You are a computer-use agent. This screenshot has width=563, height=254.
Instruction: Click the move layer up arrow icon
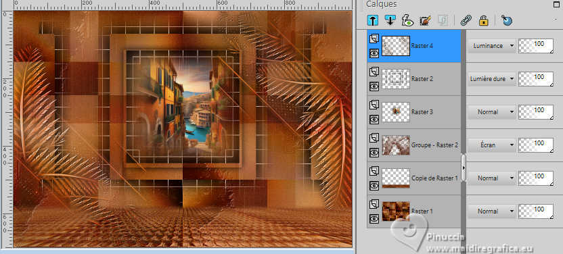point(373,20)
